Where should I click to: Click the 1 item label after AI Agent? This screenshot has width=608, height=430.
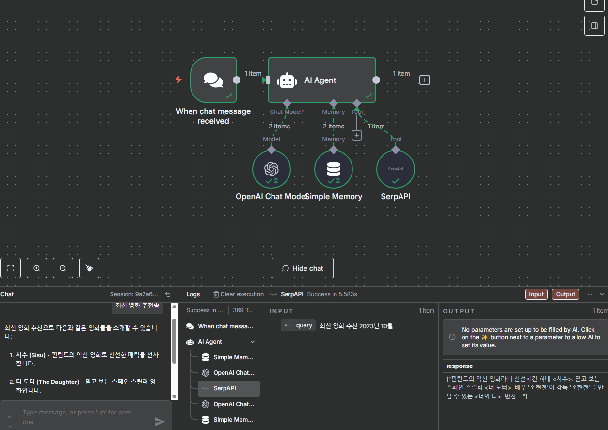pyautogui.click(x=401, y=74)
